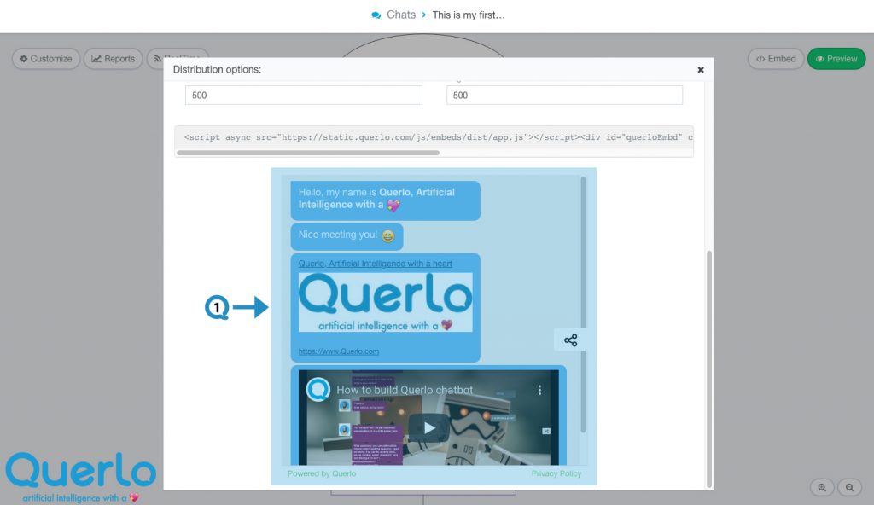
Task: Click the chat bubbles icon beside Chats
Action: [376, 15]
